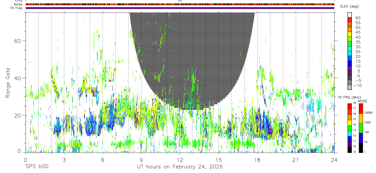Viewport: 376px width, 173px height.
Task: Pick the blue 10-100 NOISE swatch
Action: 361,138
